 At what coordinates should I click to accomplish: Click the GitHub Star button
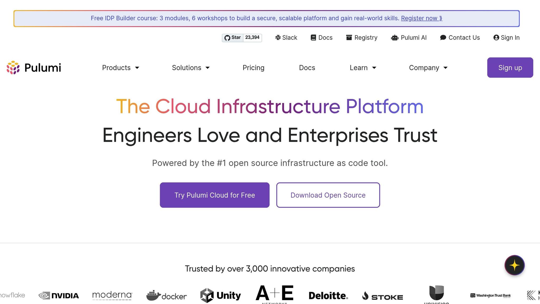(x=232, y=38)
